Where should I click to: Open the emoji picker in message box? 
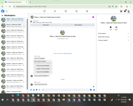point(91,90)
